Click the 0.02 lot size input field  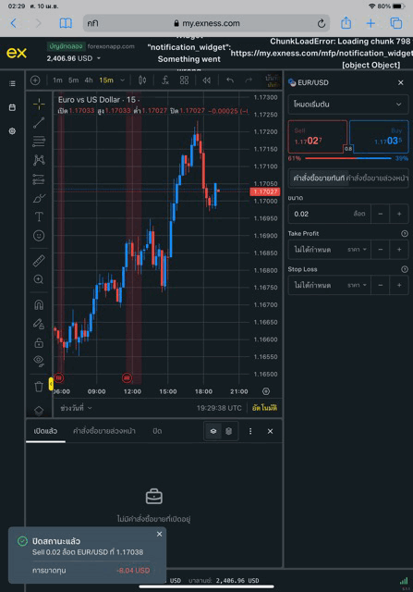click(x=329, y=214)
